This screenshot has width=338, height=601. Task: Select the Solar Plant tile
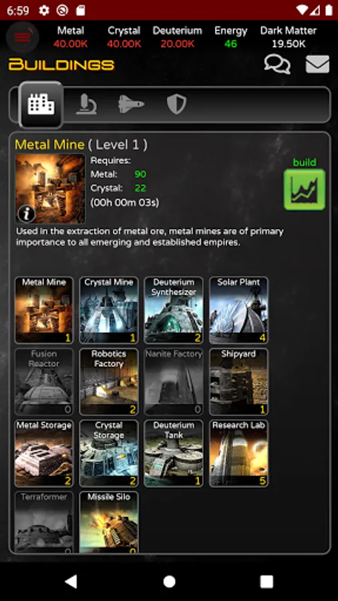tap(238, 310)
